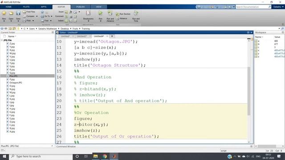Click the Compare tool
This screenshot has width=285, height=160.
28,16
